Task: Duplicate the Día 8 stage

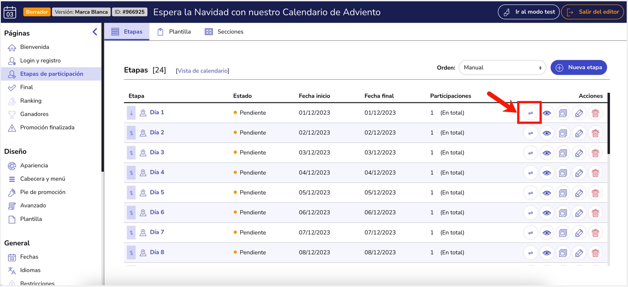Action: tap(563, 253)
